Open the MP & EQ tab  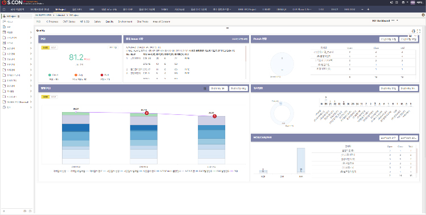coord(85,22)
